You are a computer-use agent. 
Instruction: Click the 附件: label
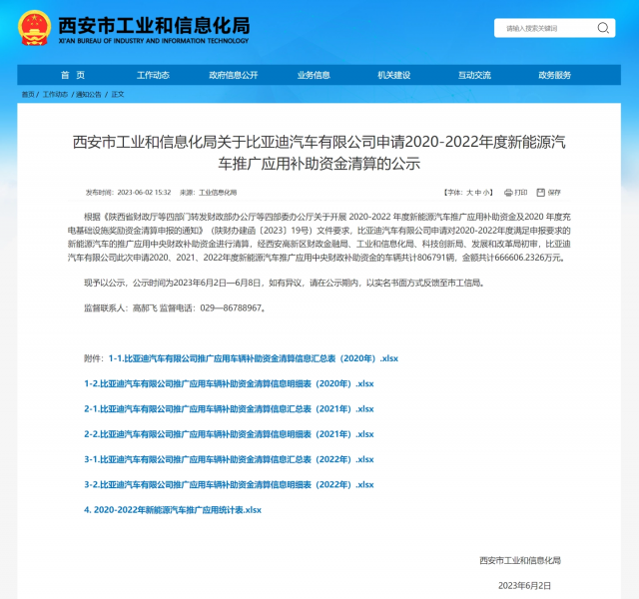[94, 358]
